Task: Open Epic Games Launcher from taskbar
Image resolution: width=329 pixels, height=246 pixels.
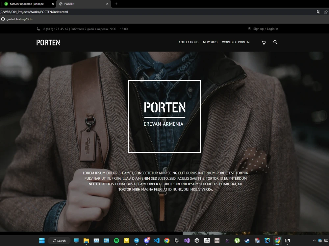Action: click(x=177, y=240)
